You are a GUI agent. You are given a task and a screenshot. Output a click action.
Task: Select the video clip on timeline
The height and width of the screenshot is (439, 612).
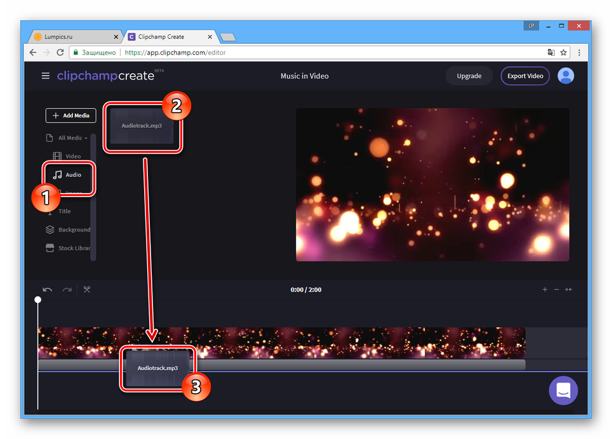[x=282, y=343]
